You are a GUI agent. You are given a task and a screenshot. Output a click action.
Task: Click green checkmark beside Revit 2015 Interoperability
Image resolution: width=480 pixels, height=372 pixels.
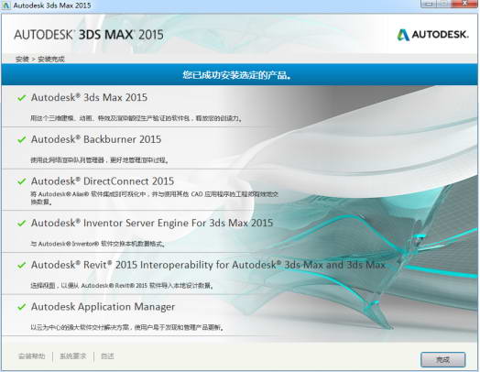21,265
